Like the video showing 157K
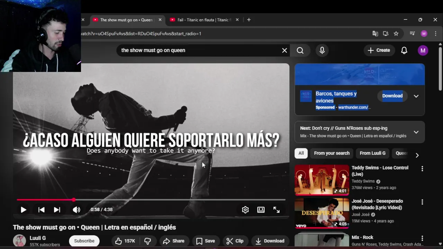Viewport: 443px width, 249px height. (x=125, y=241)
